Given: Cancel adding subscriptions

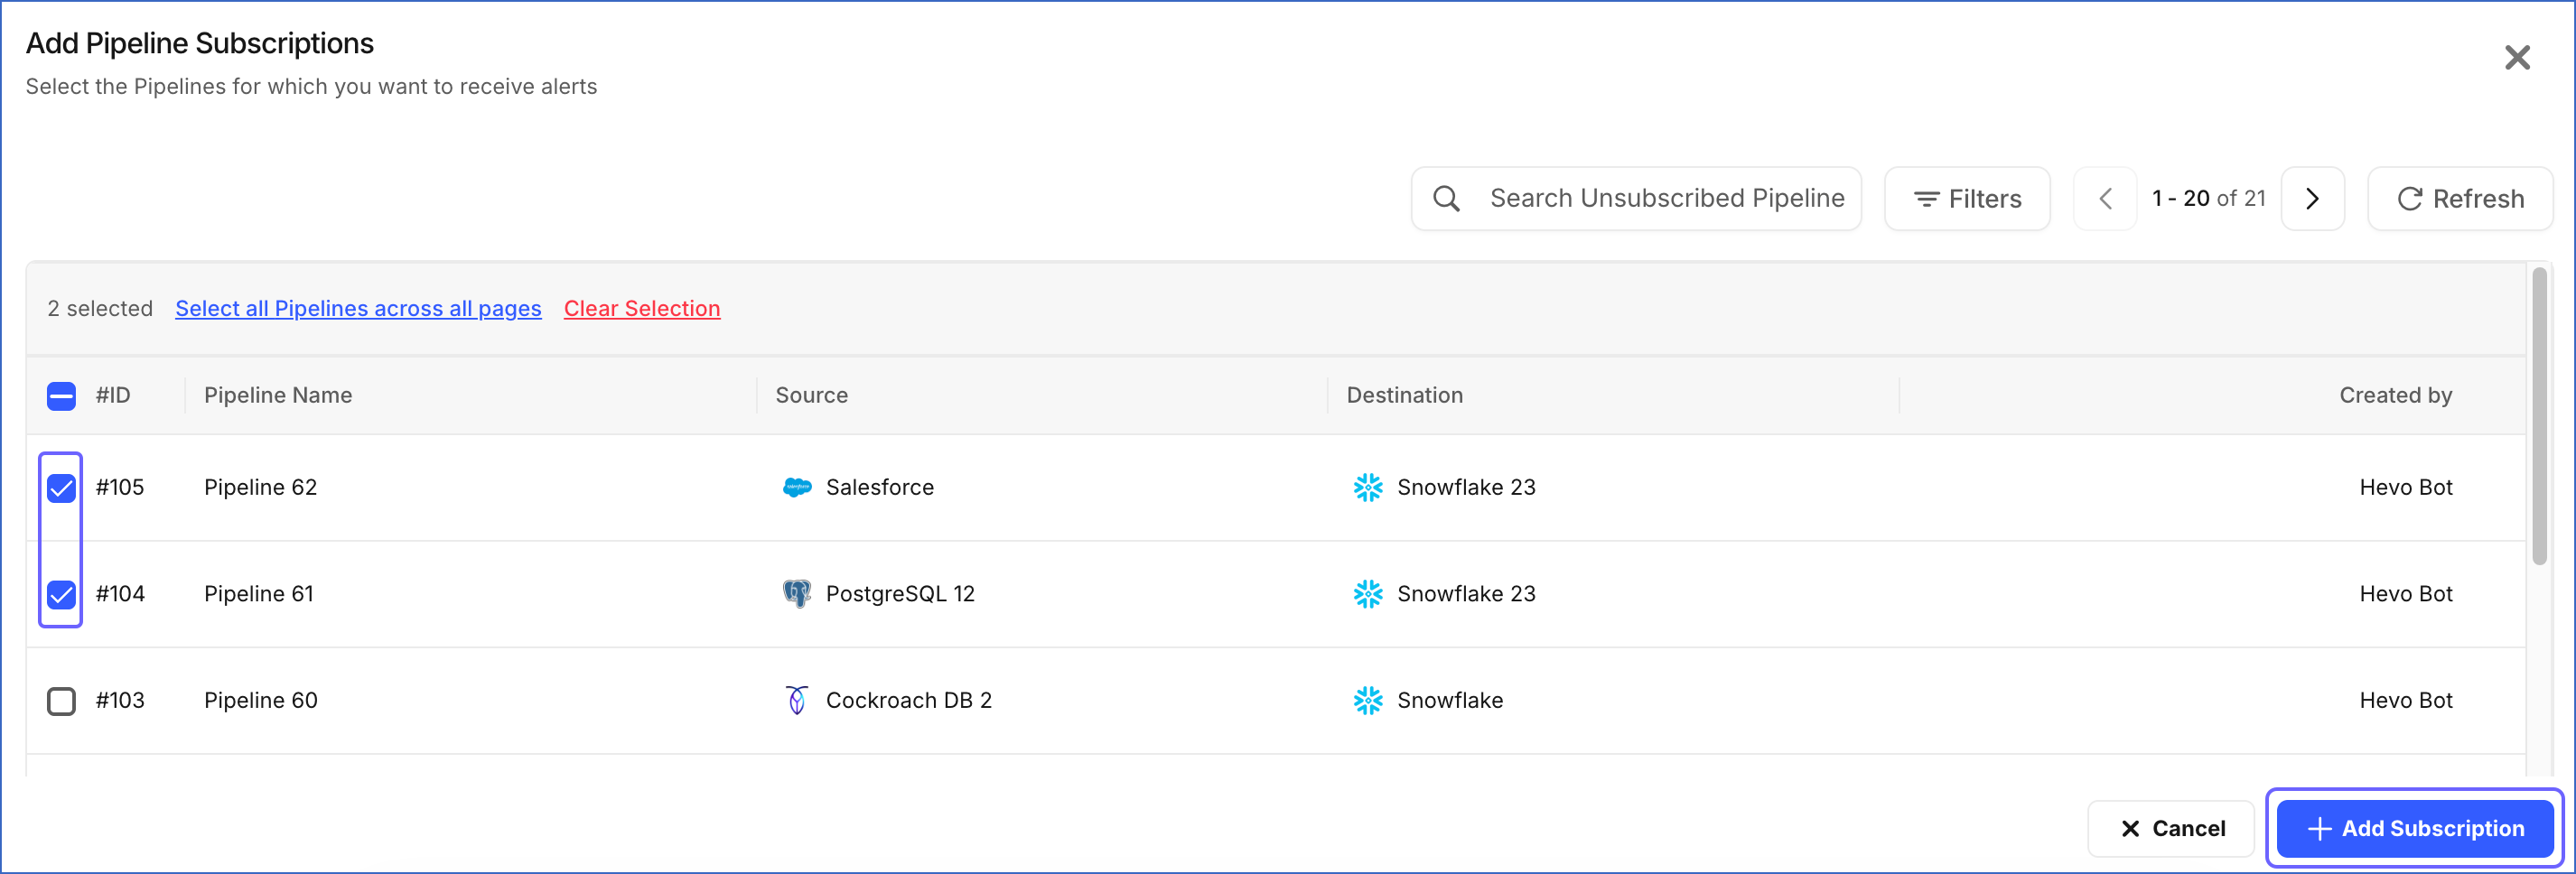Looking at the screenshot, I should click(x=2170, y=828).
